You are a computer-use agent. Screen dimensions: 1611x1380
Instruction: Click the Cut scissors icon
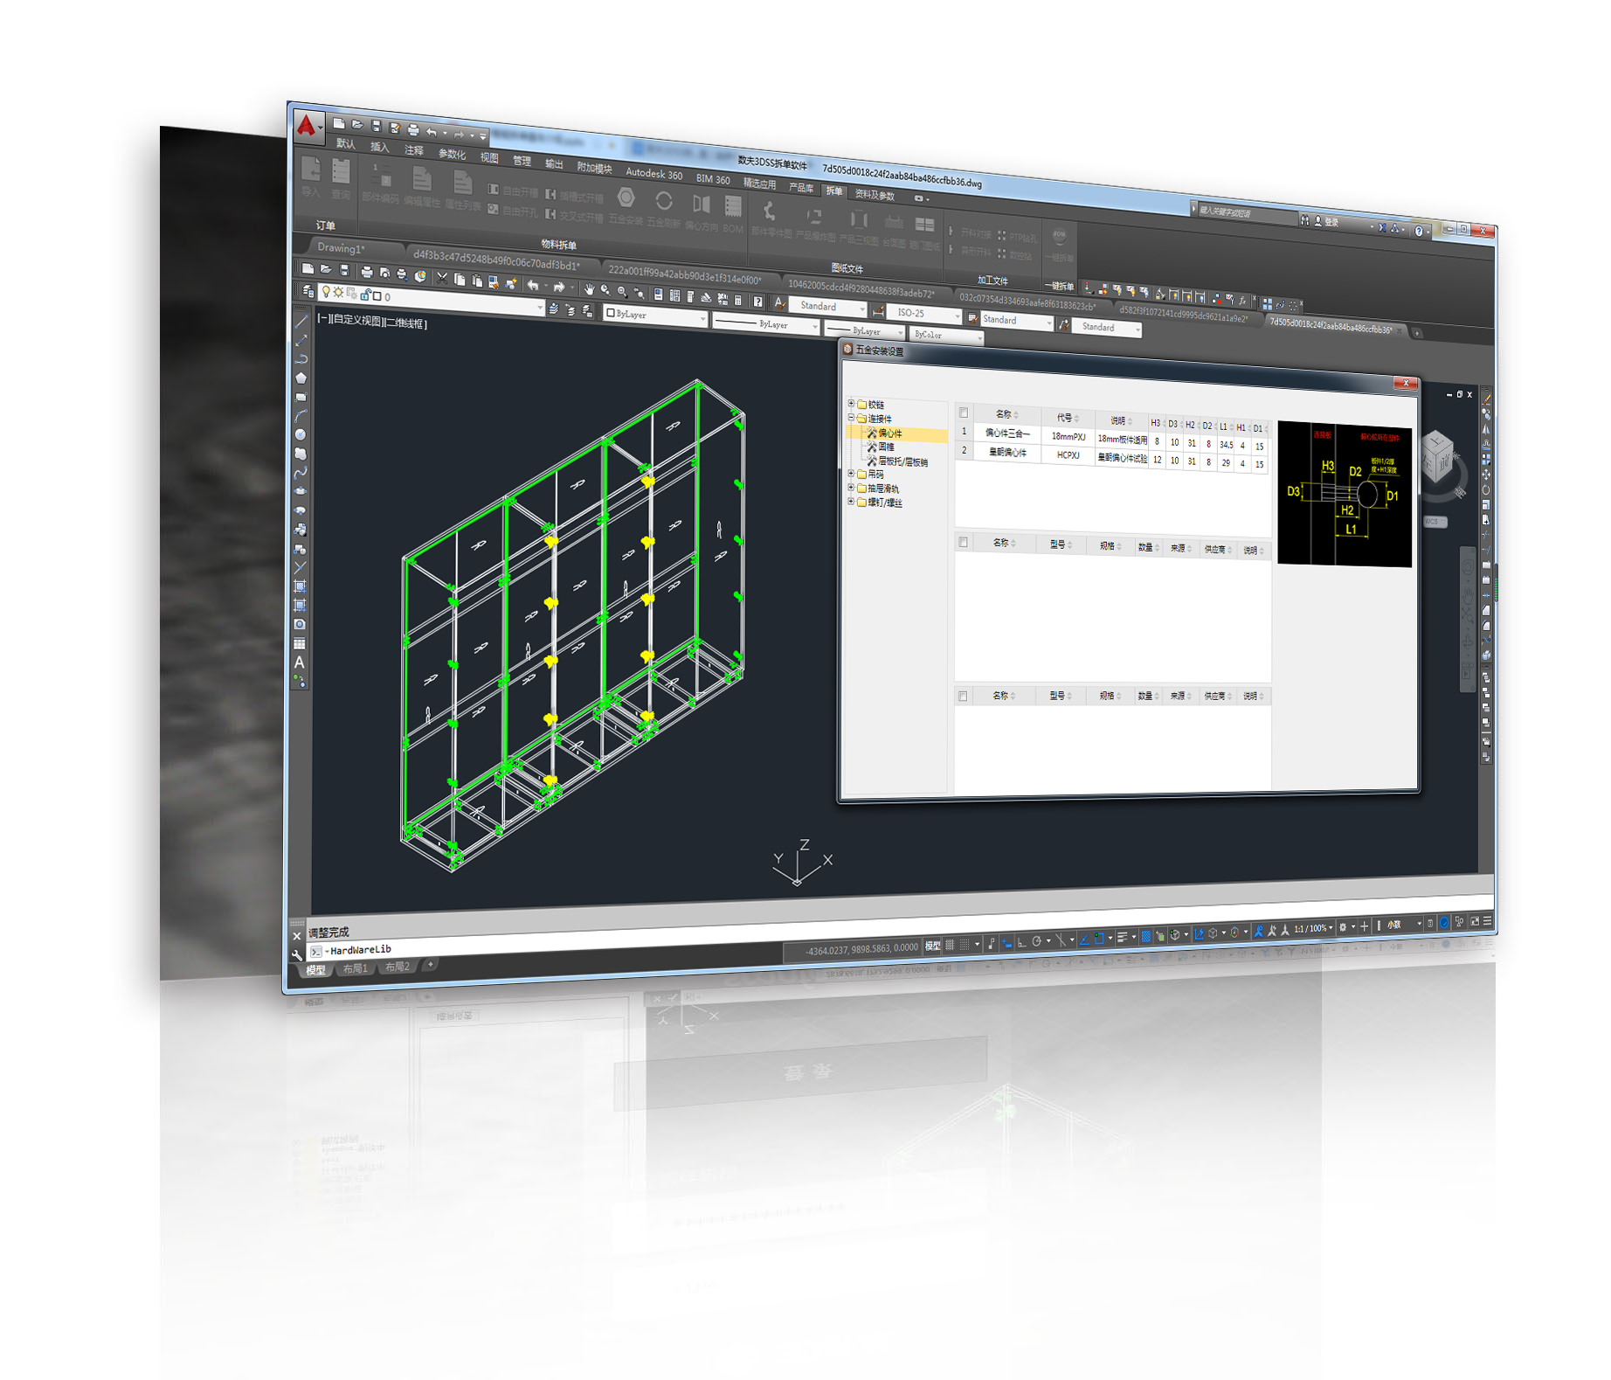coord(442,279)
